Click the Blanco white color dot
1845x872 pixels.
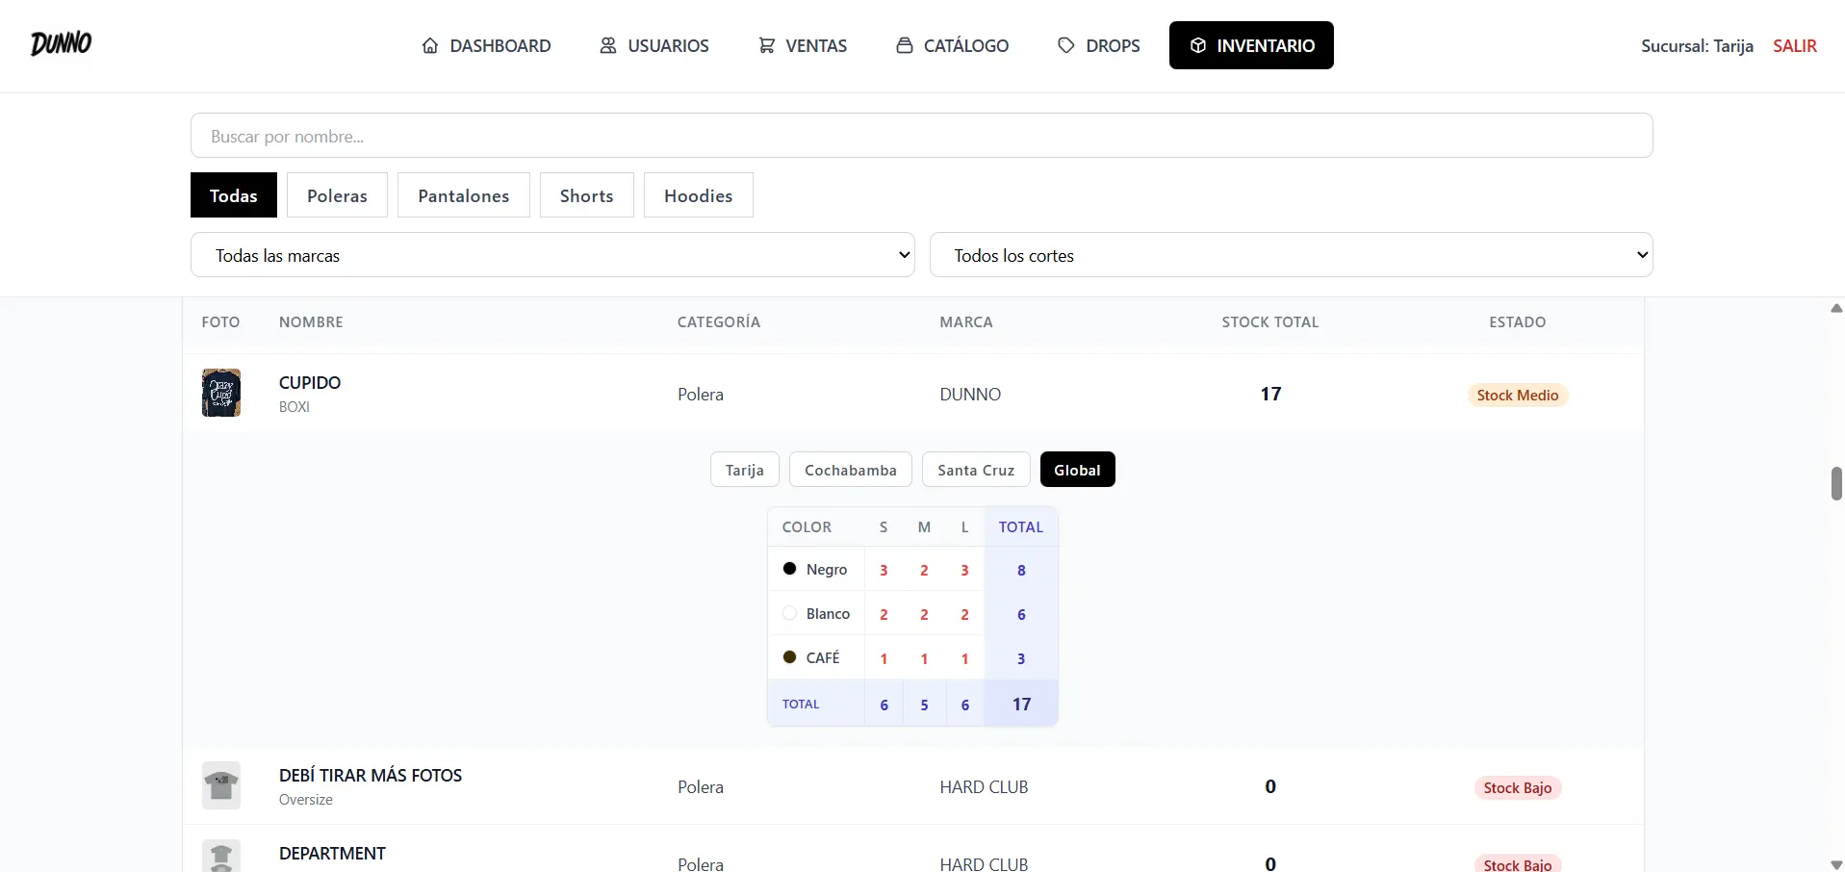[789, 613]
